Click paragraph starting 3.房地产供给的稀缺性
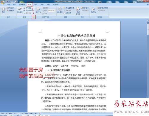The width and height of the screenshot is (149, 116). [74, 98]
